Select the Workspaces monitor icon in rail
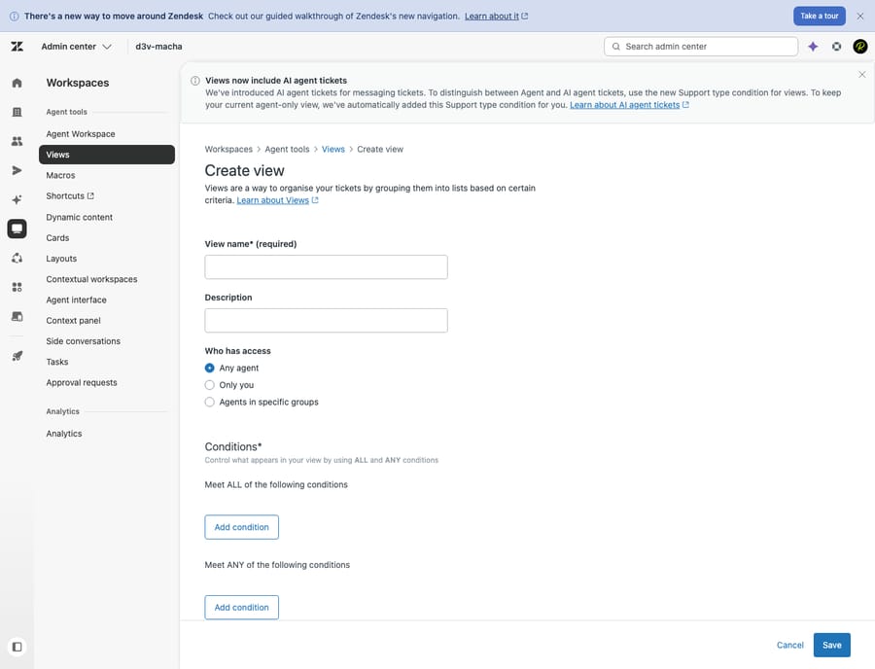This screenshot has width=875, height=669. (x=17, y=229)
